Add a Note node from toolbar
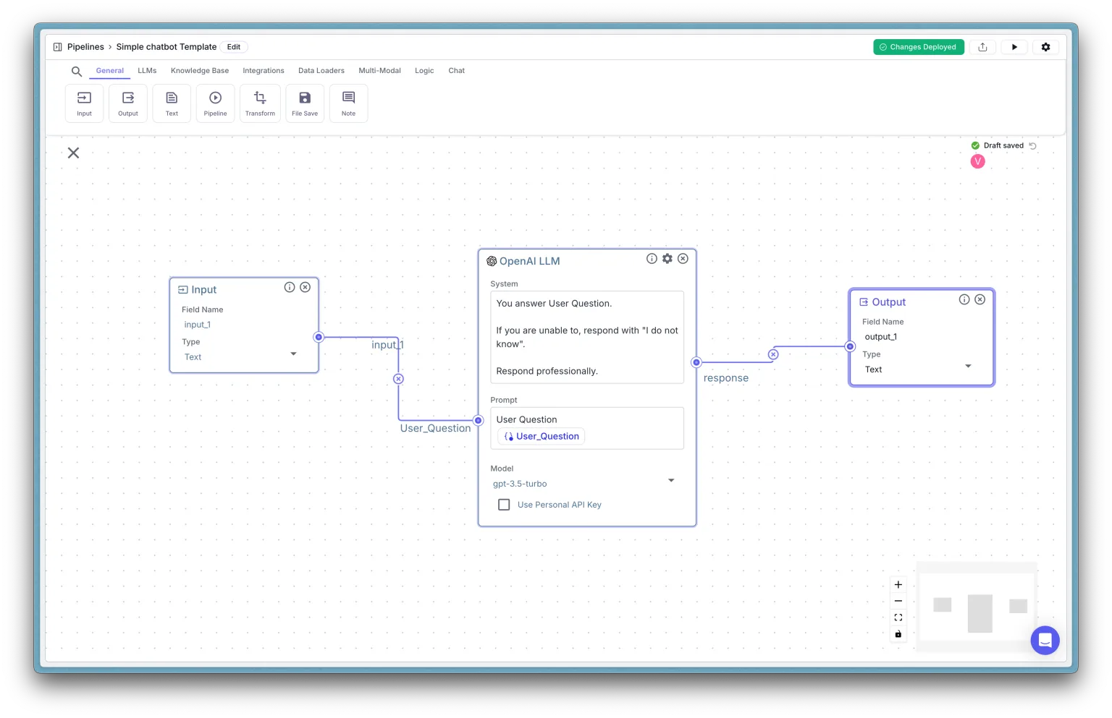 point(348,103)
